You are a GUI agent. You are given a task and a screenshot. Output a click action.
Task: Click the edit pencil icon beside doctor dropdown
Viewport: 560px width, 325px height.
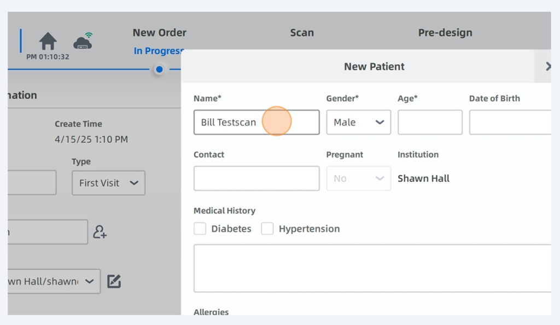pos(114,281)
